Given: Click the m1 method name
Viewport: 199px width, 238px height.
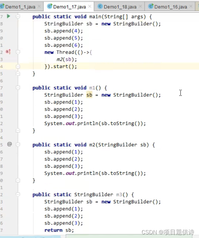Looking at the screenshot, I should coord(92,88).
